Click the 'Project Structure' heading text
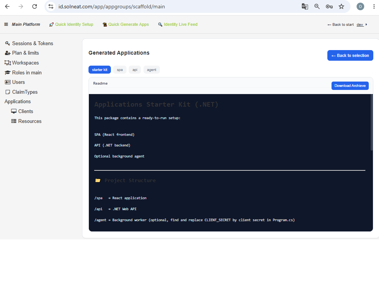The width and height of the screenshot is (379, 302). (130, 180)
